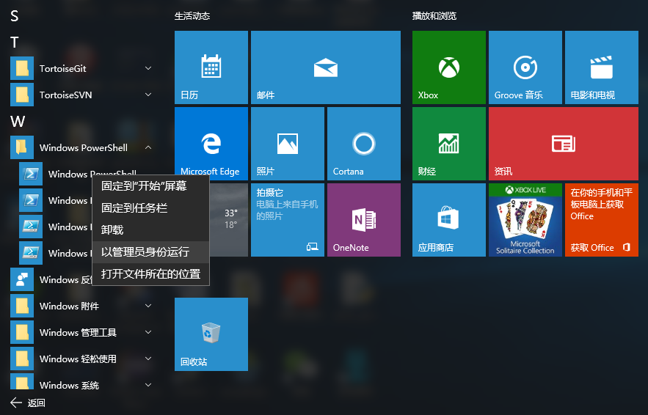The width and height of the screenshot is (648, 415).
Task: Open the Photos (照片) tile
Action: coord(288,144)
